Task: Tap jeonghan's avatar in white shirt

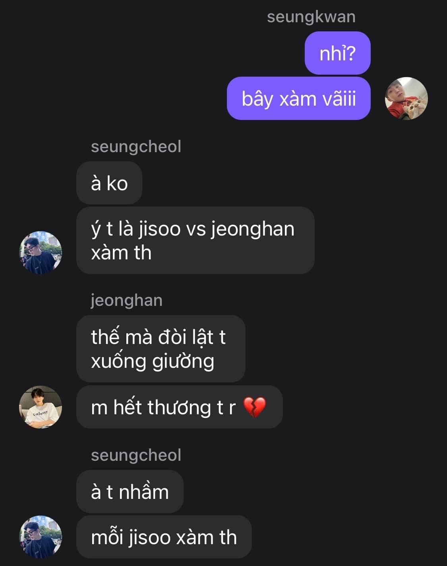Action: [x=41, y=407]
